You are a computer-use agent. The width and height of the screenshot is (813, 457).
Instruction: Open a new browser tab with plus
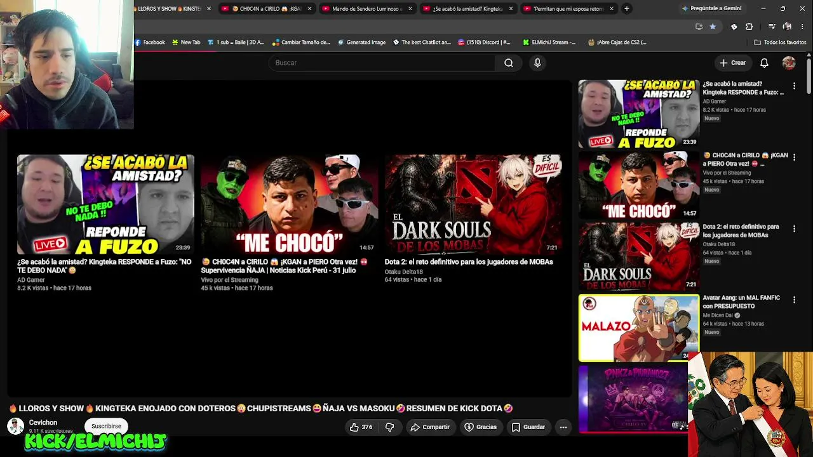click(x=626, y=8)
